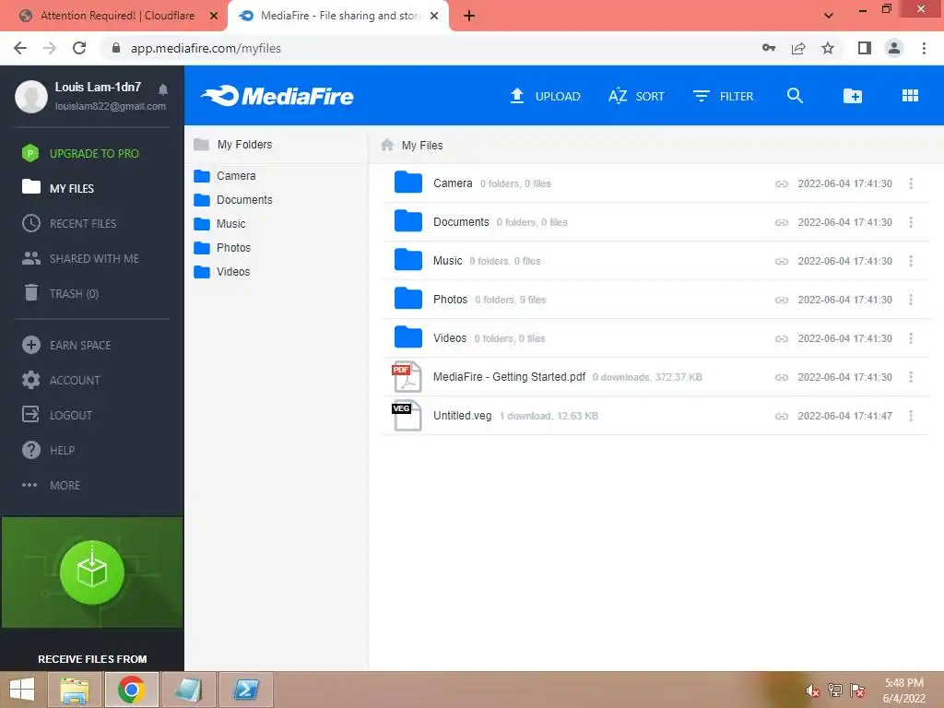Image resolution: width=944 pixels, height=708 pixels.
Task: Click the user profile avatar
Action: (x=31, y=96)
